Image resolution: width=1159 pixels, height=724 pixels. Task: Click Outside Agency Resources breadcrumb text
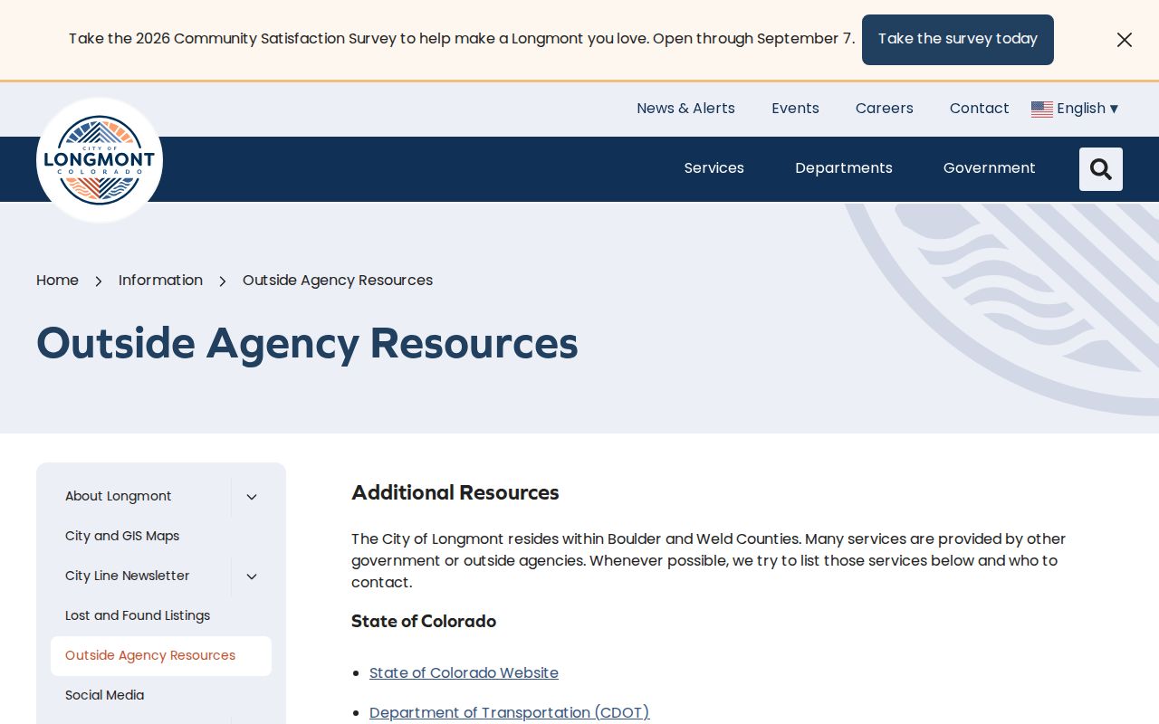pyautogui.click(x=338, y=281)
